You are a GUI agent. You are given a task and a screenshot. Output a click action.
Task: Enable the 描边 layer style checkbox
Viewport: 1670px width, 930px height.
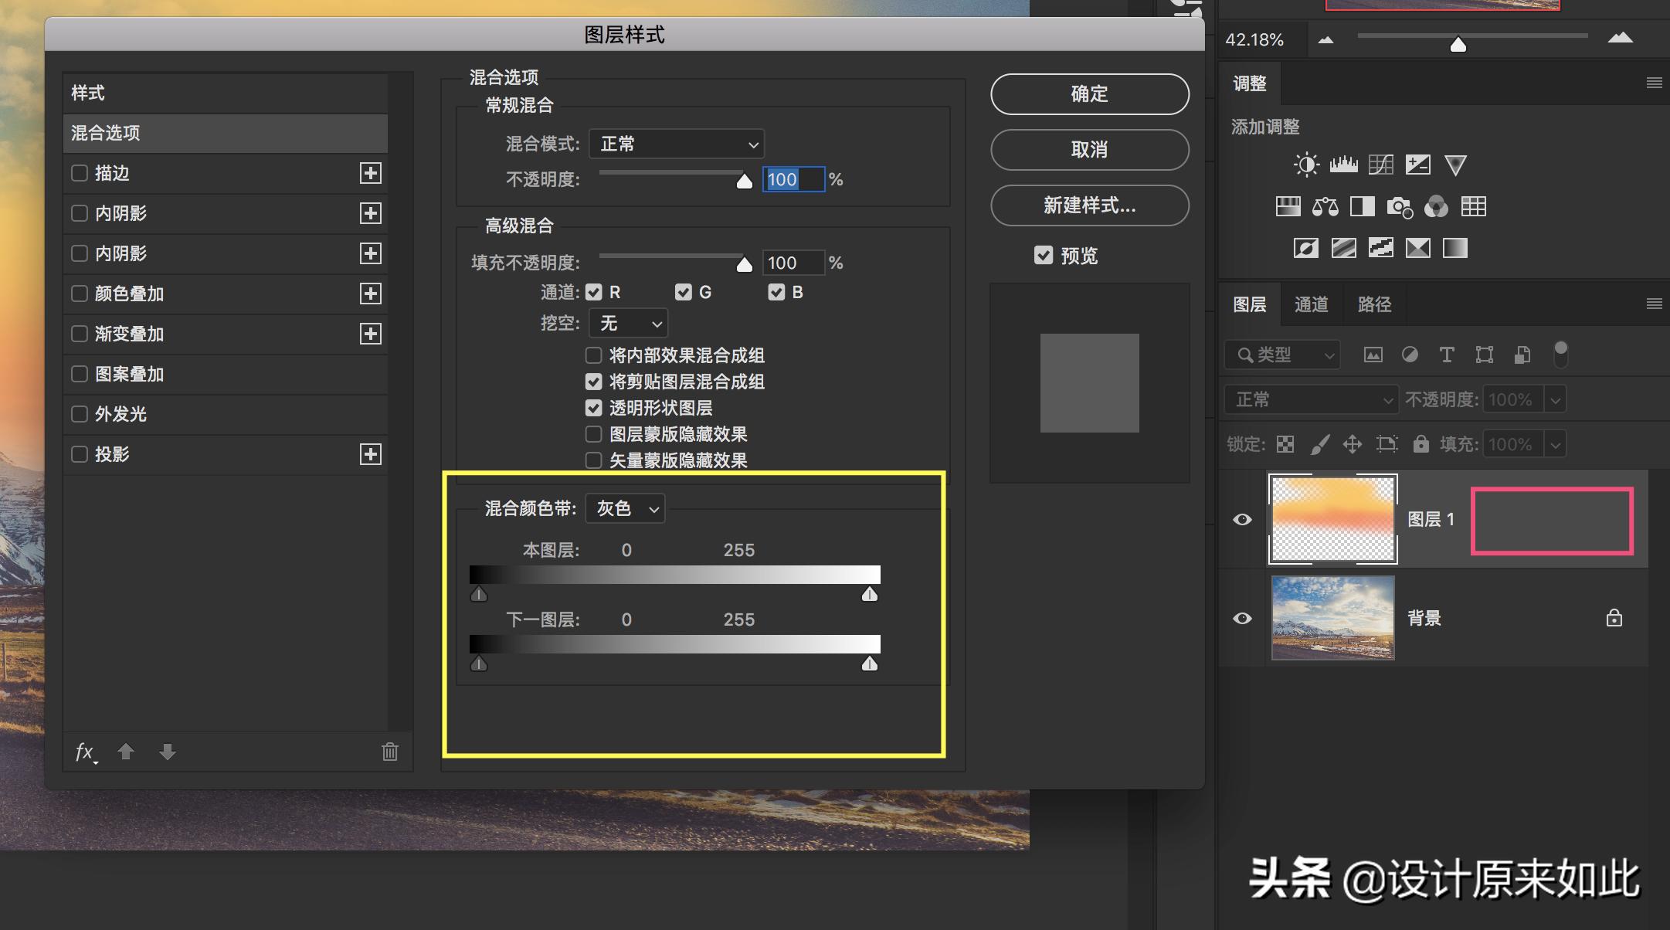click(79, 173)
